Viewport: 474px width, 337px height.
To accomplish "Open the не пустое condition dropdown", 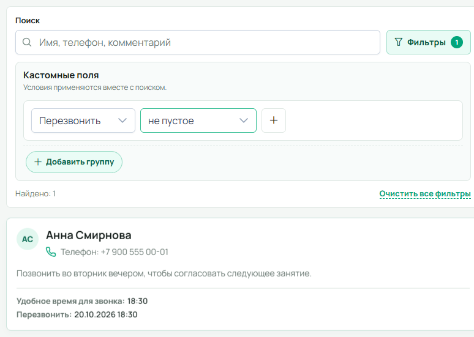I will 198,120.
